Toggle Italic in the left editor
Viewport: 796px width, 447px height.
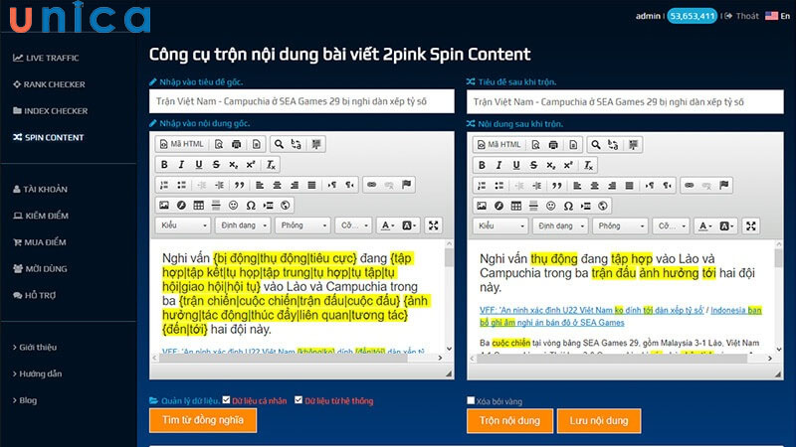pyautogui.click(x=181, y=165)
